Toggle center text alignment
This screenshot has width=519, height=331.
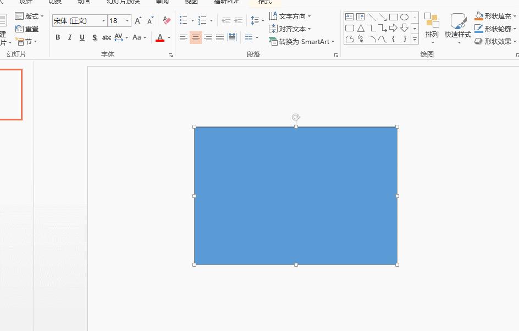pos(195,37)
